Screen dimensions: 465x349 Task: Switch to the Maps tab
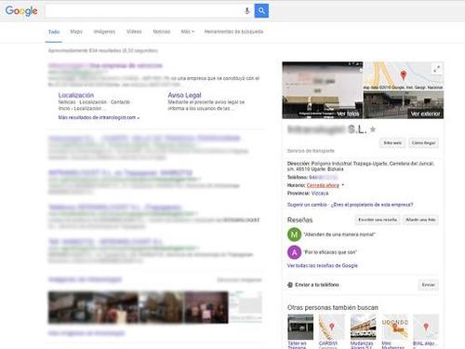point(76,32)
